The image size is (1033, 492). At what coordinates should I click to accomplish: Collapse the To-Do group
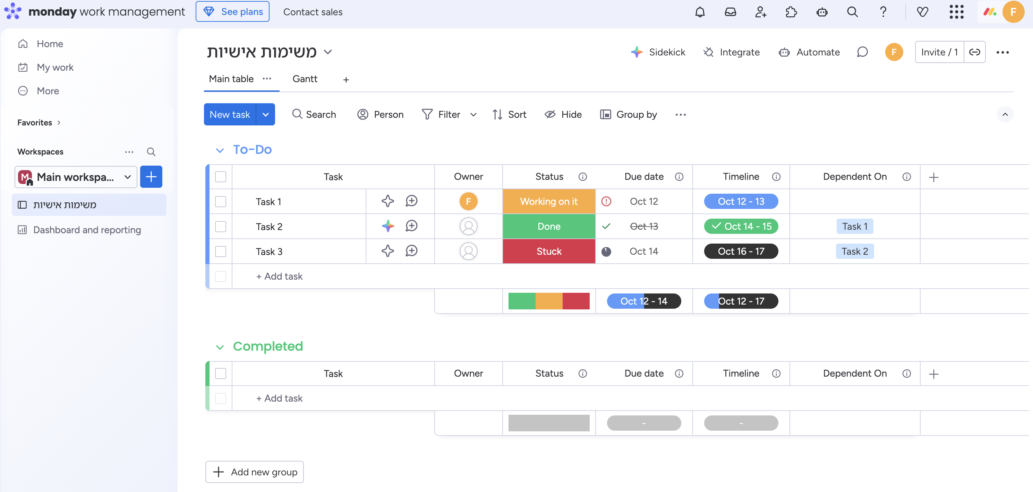click(x=220, y=150)
